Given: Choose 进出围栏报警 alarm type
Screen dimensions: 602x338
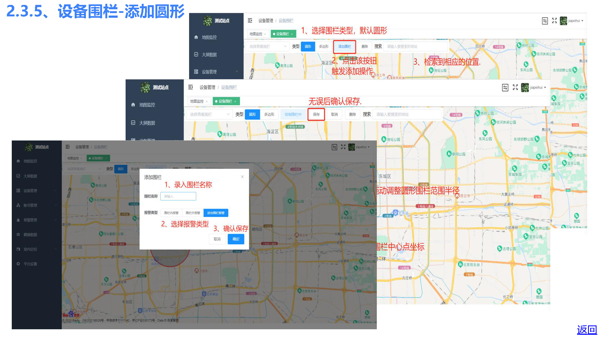Looking at the screenshot, I should [x=216, y=213].
